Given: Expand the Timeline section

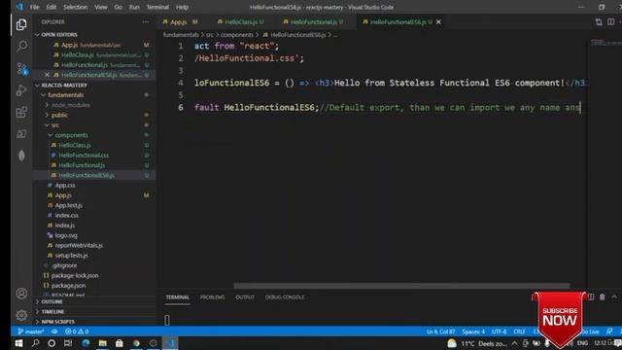Looking at the screenshot, I should (x=52, y=312).
